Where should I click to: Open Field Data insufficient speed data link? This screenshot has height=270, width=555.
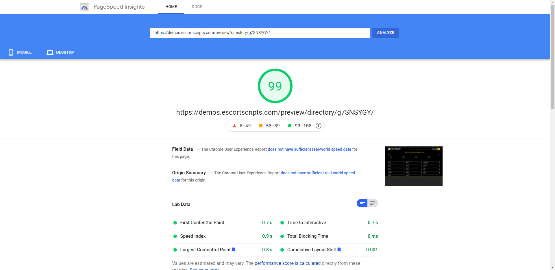point(309,149)
